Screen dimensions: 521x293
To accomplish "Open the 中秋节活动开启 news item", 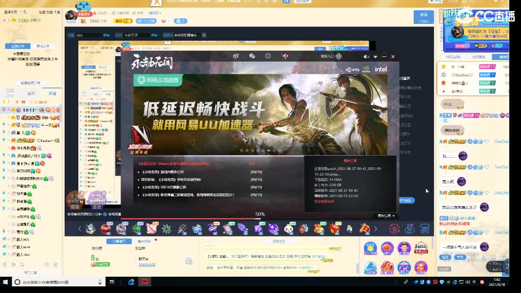I will (171, 180).
